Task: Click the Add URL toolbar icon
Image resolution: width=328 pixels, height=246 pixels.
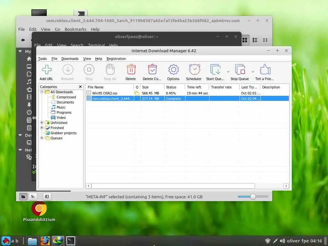Action: point(47,70)
